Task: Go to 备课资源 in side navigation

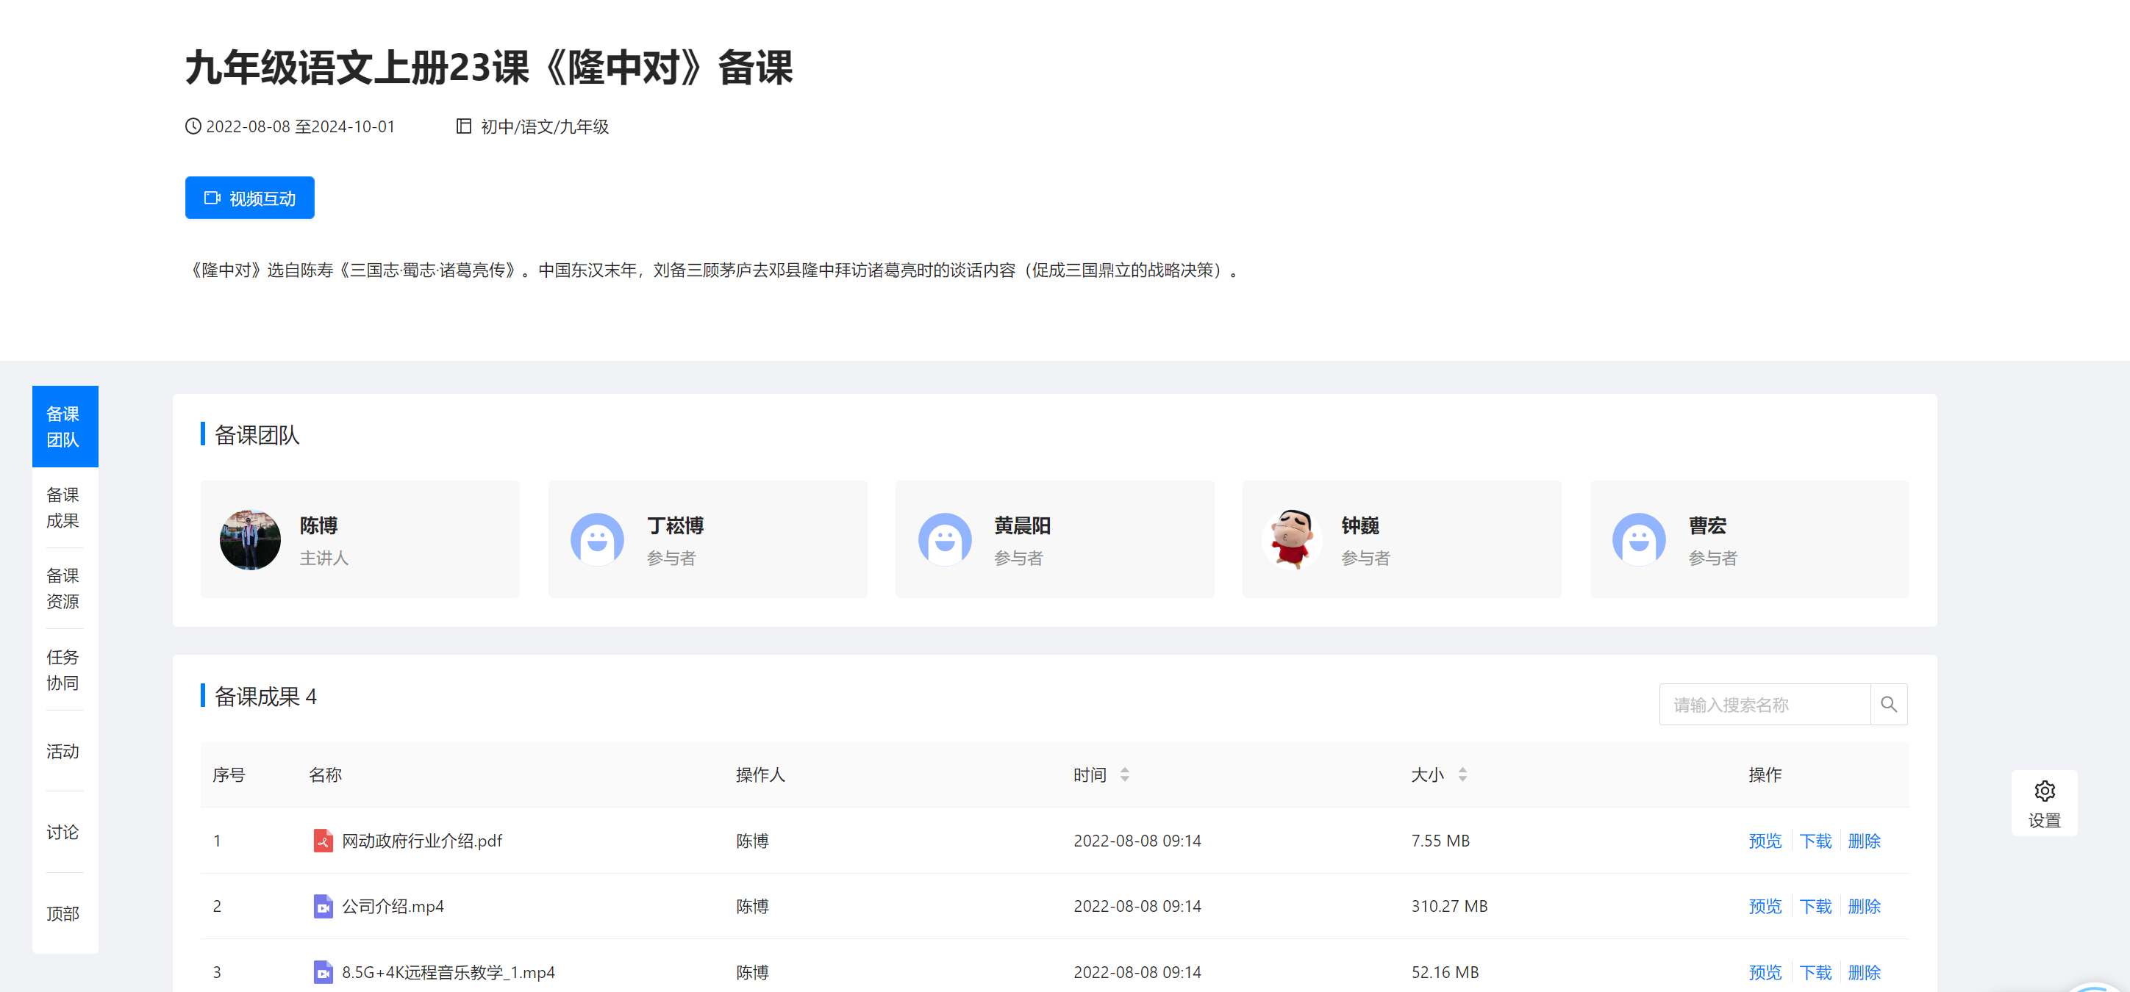Action: coord(62,589)
